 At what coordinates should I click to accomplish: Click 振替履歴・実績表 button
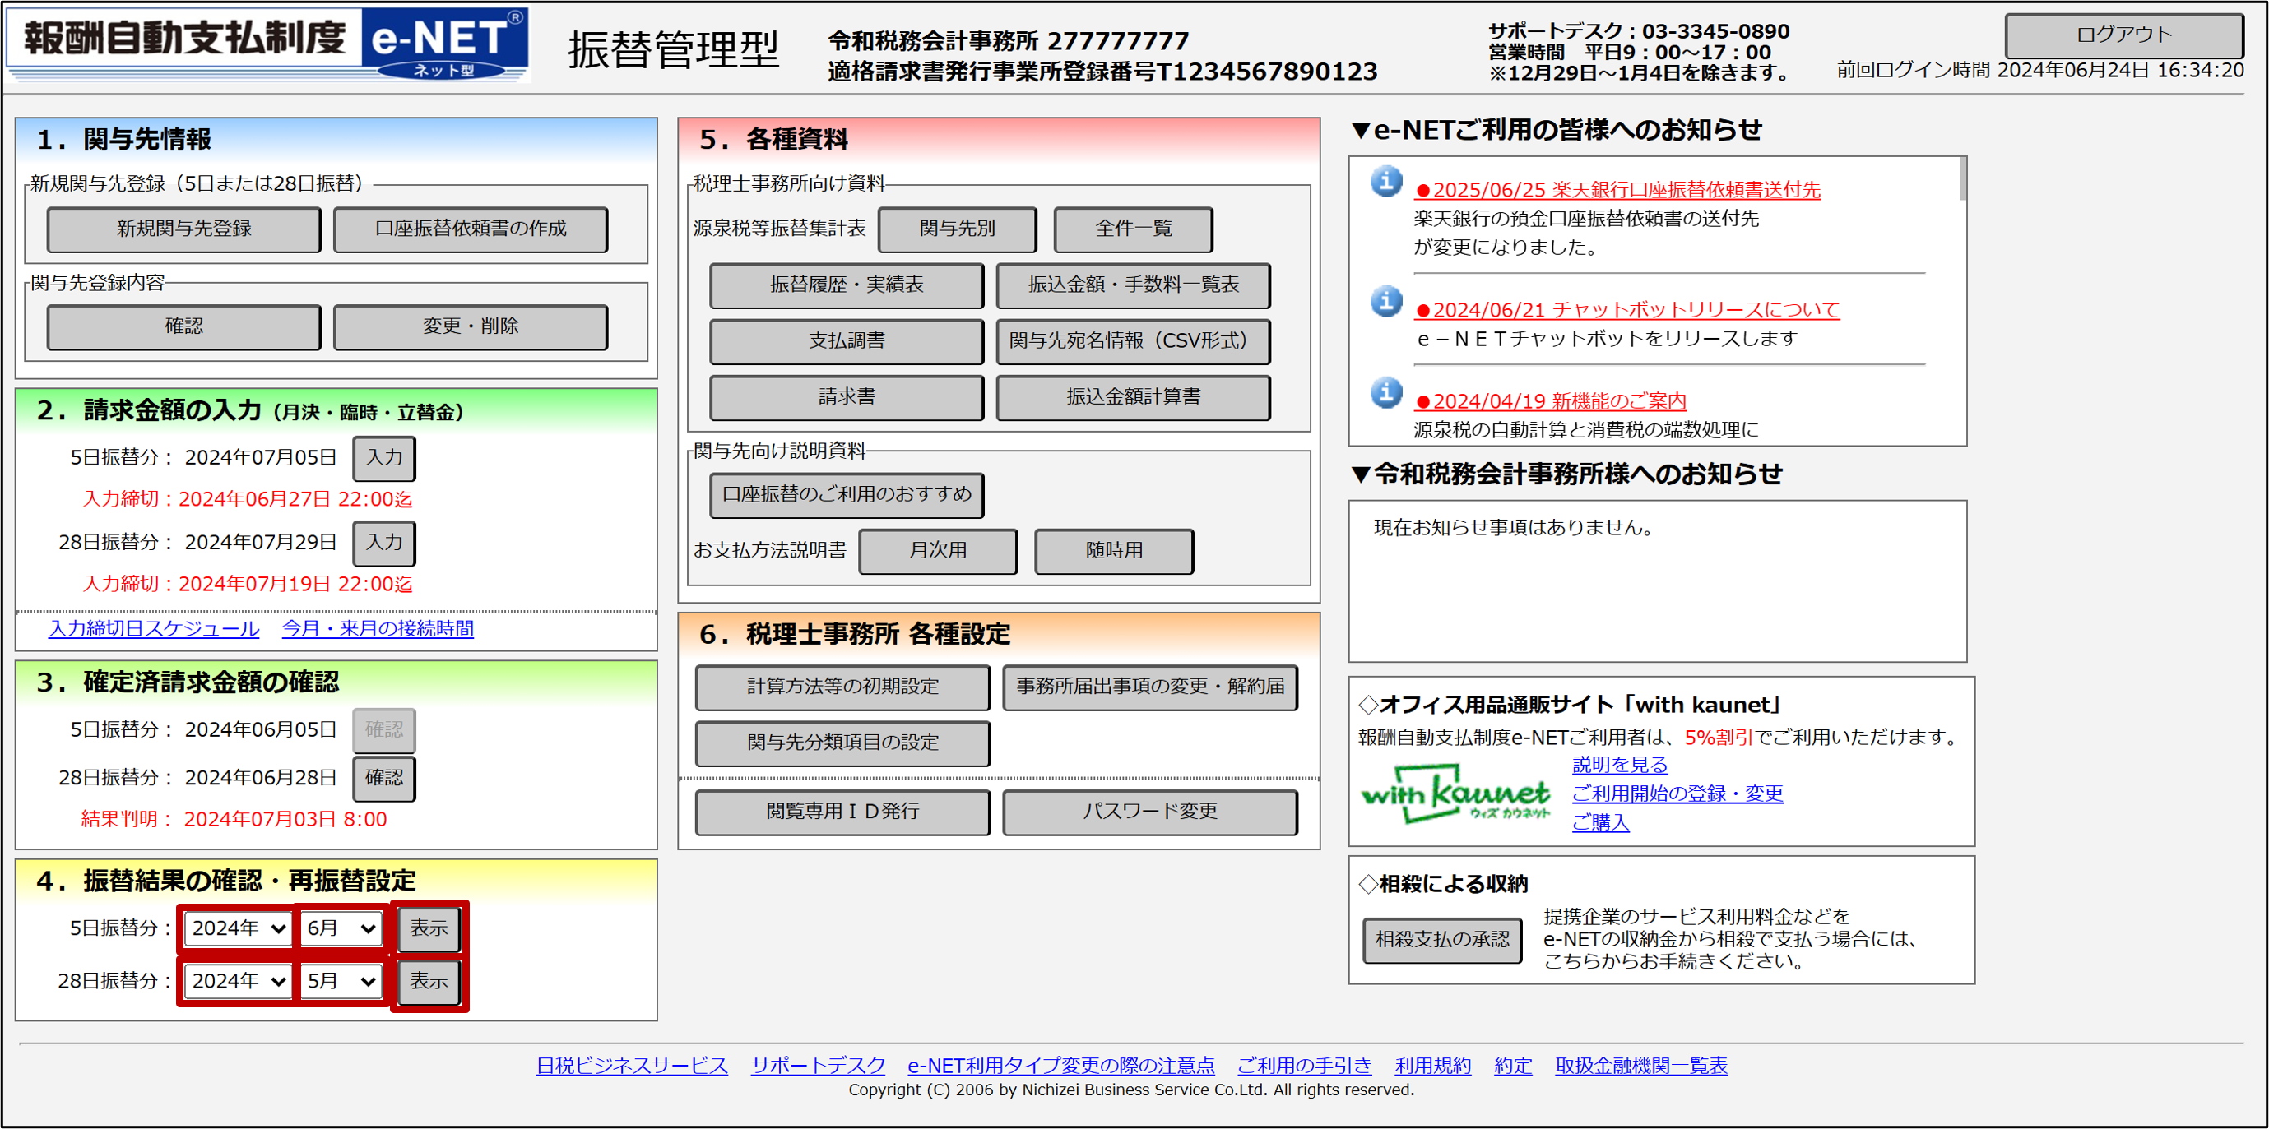point(846,285)
